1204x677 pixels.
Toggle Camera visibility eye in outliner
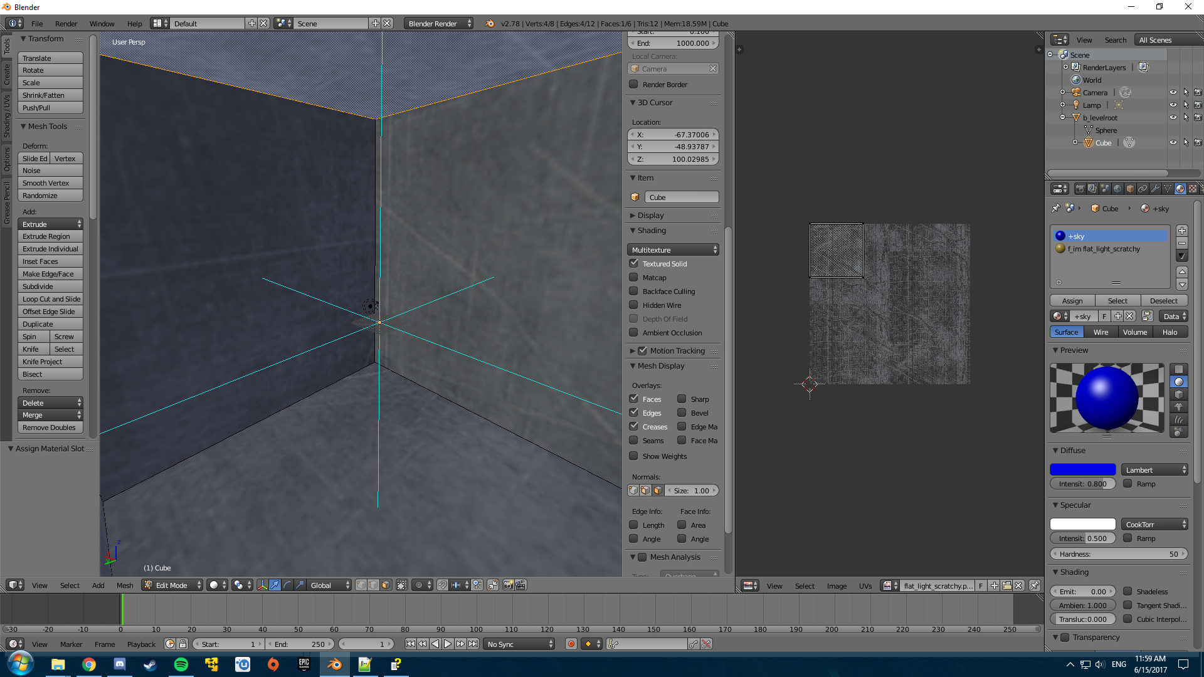(1173, 92)
